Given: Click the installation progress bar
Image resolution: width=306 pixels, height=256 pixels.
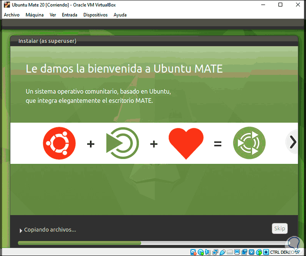Looking at the screenshot, I should click(x=154, y=243).
